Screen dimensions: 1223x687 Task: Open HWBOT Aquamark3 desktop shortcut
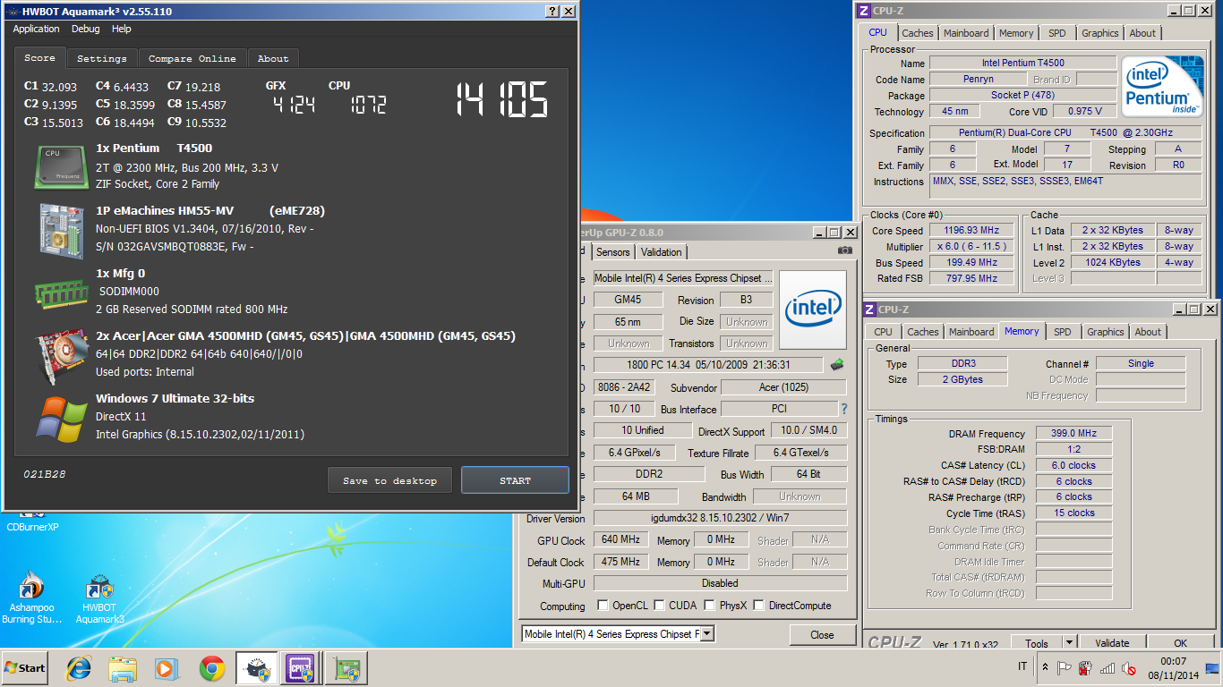[x=99, y=598]
